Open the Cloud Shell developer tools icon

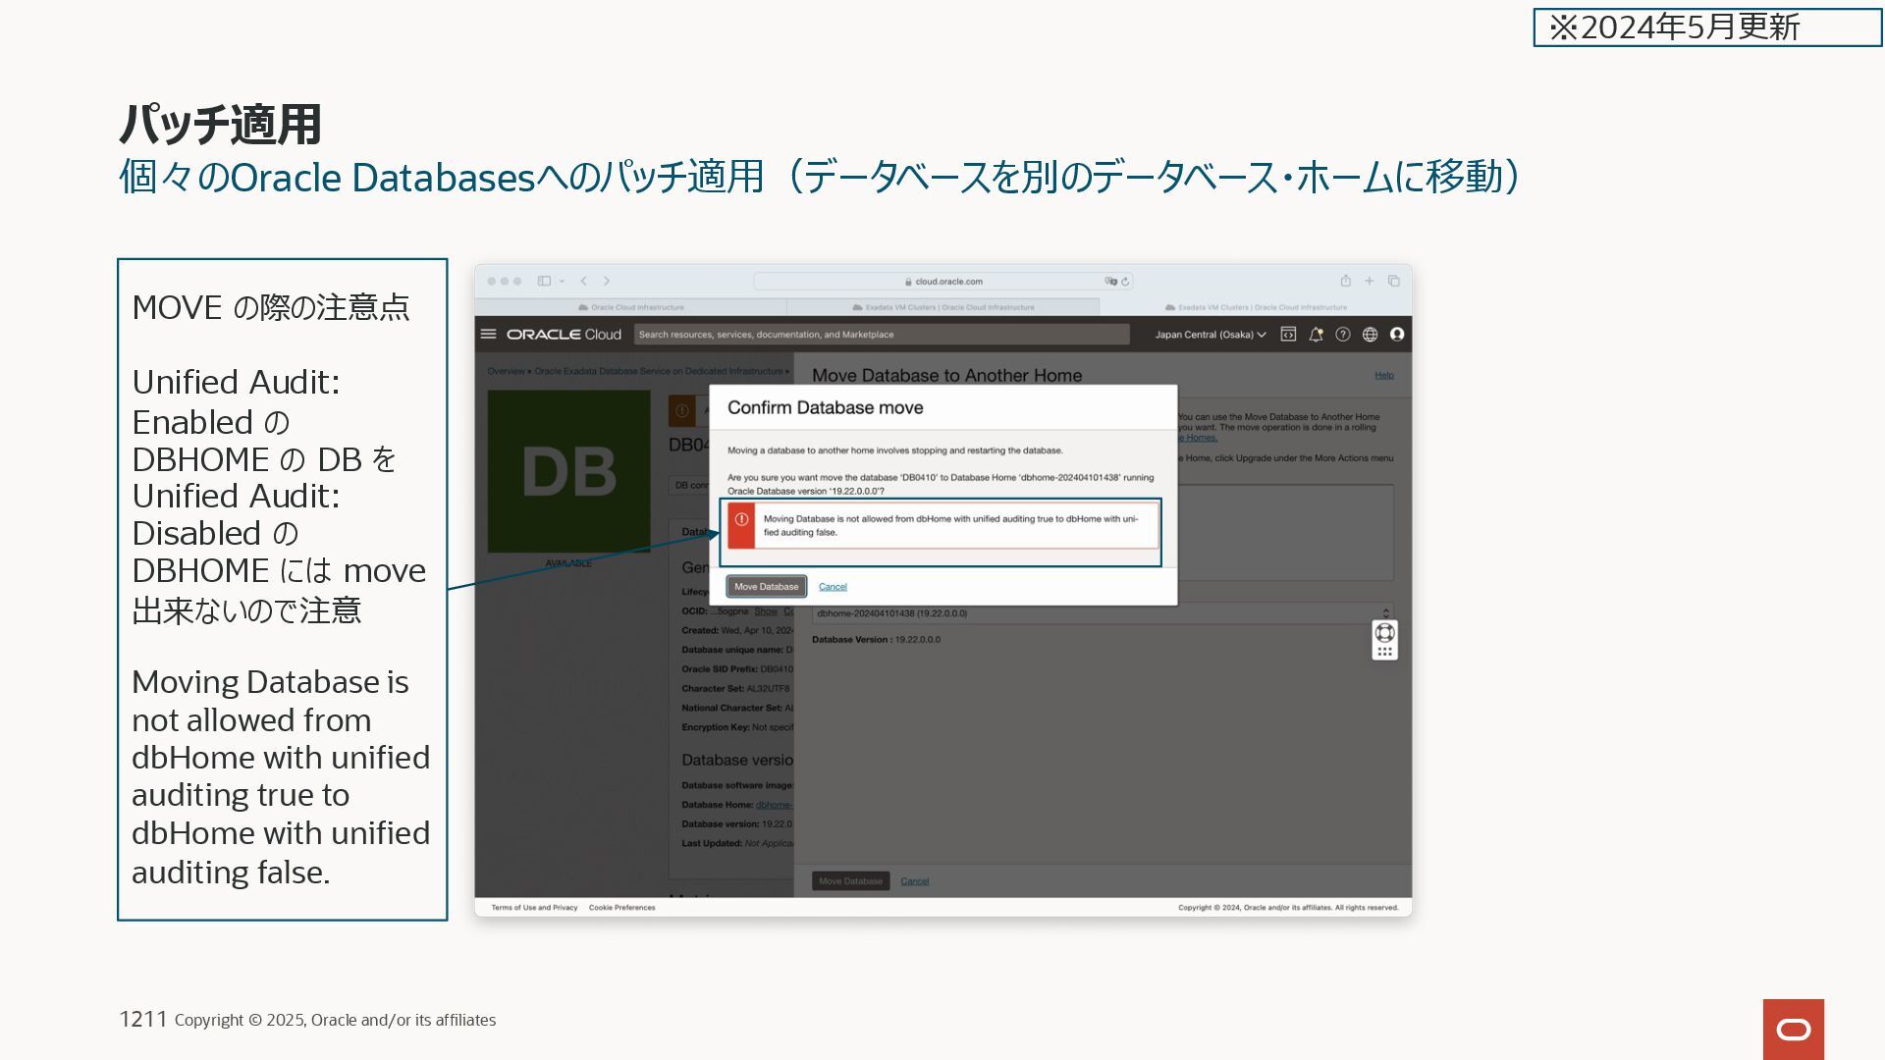coord(1288,334)
